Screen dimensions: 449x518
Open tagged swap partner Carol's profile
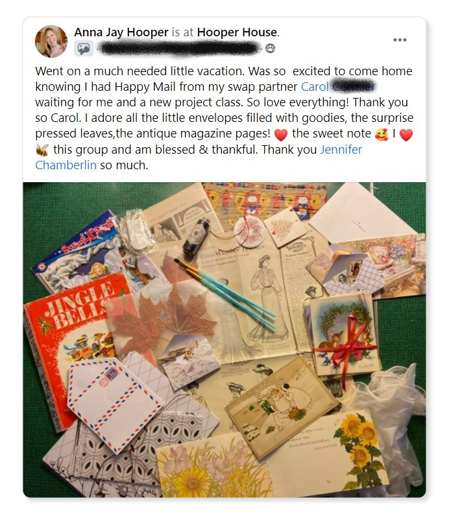[338, 87]
